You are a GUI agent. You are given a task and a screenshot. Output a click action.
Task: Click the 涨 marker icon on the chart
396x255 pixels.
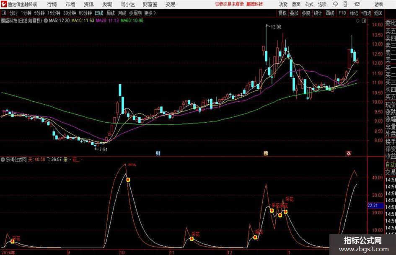pyautogui.click(x=349, y=153)
